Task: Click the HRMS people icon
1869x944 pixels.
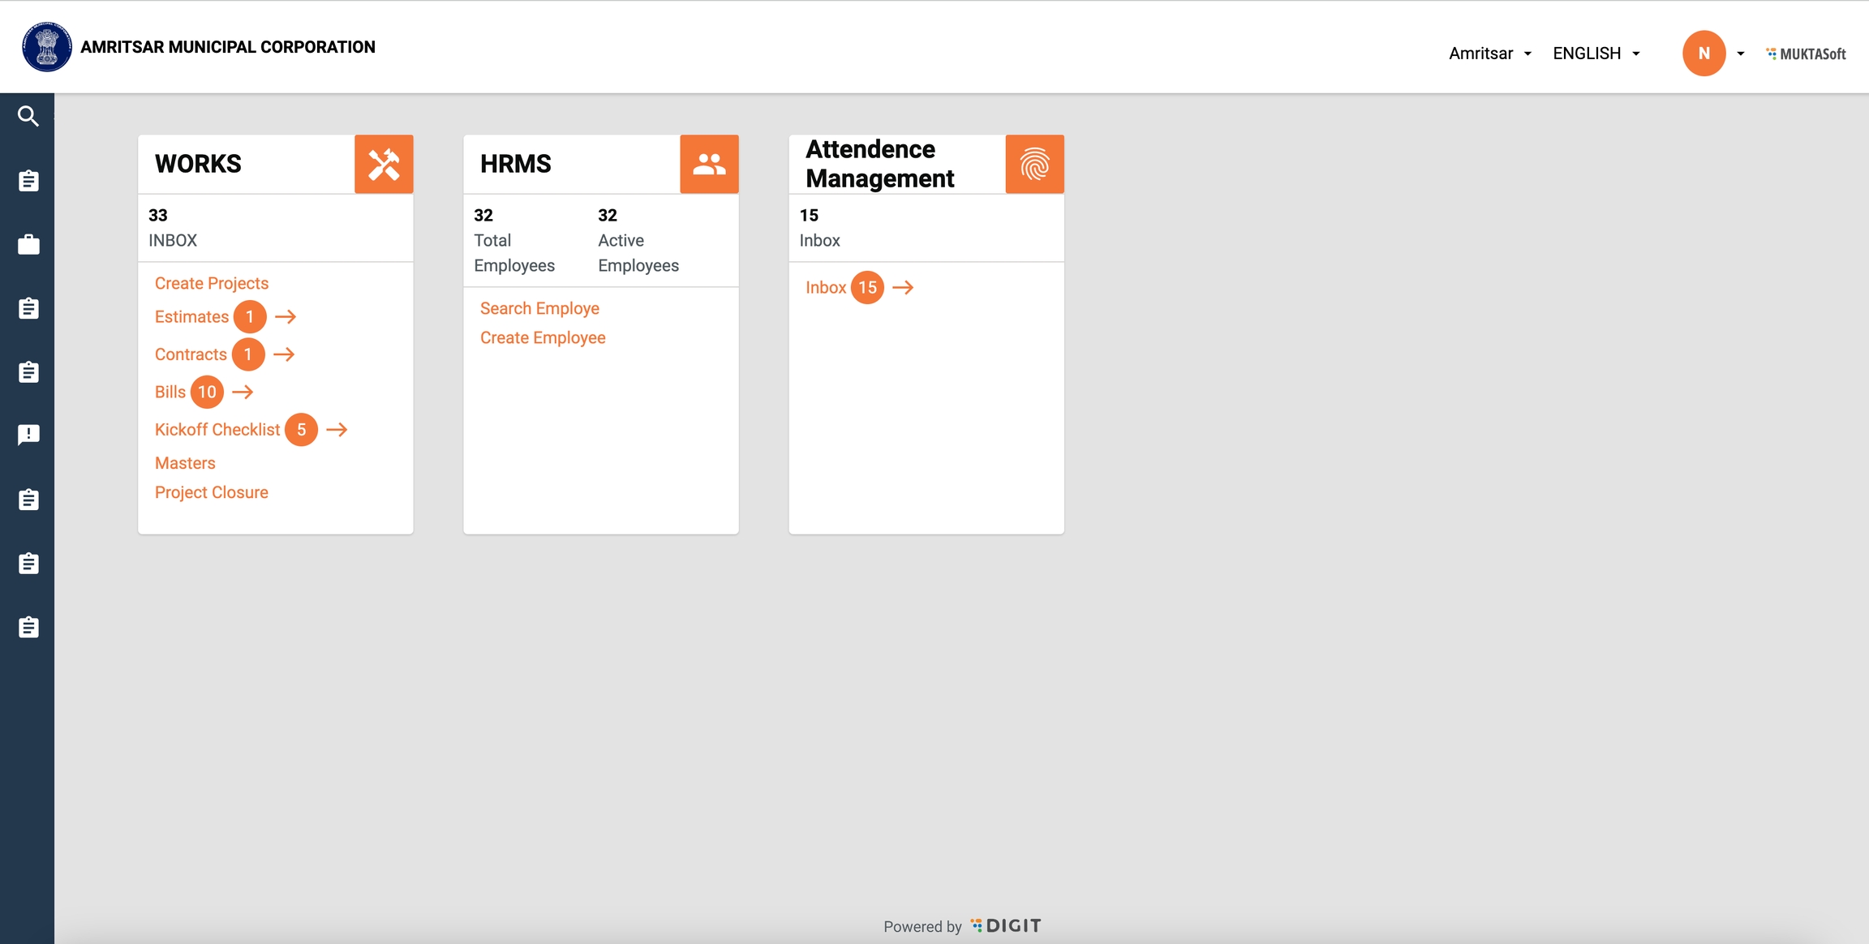Action: (709, 165)
